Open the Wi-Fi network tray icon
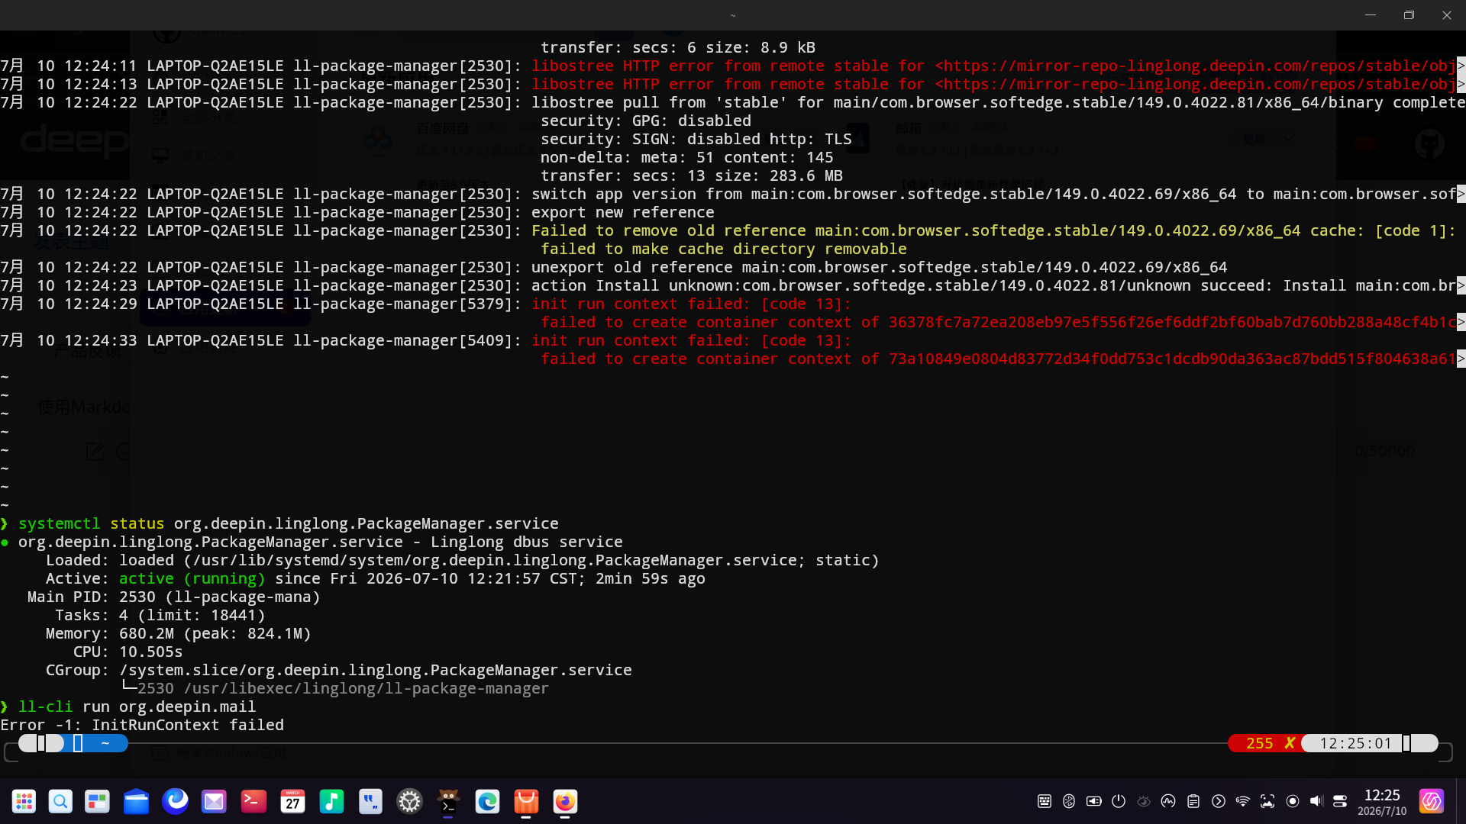Image resolution: width=1466 pixels, height=824 pixels. coord(1243,801)
